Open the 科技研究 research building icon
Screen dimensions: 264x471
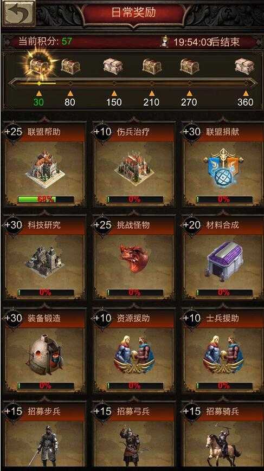(x=44, y=261)
